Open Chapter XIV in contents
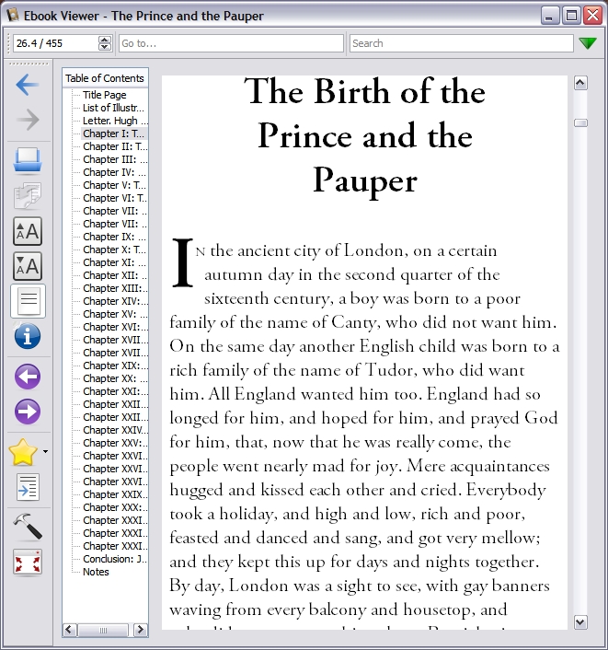The image size is (608, 650). pyautogui.click(x=115, y=301)
